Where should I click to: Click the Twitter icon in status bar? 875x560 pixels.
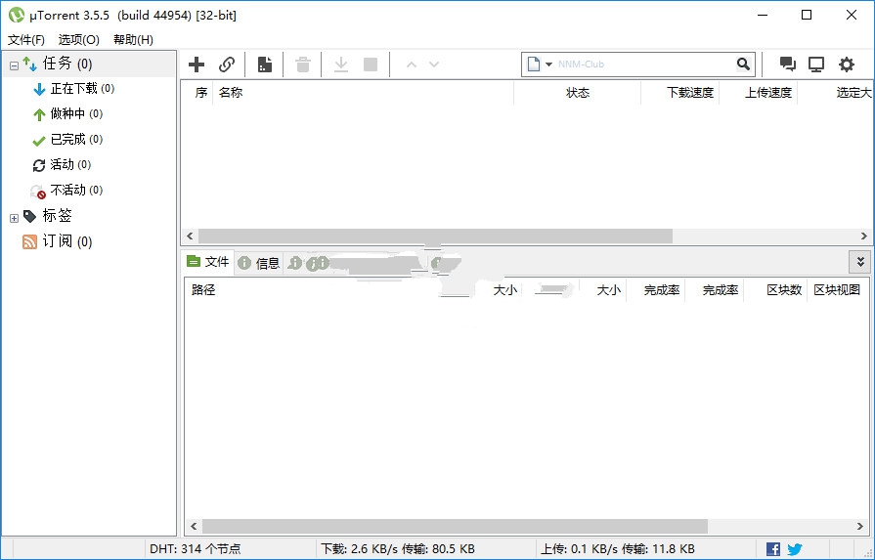(x=795, y=549)
